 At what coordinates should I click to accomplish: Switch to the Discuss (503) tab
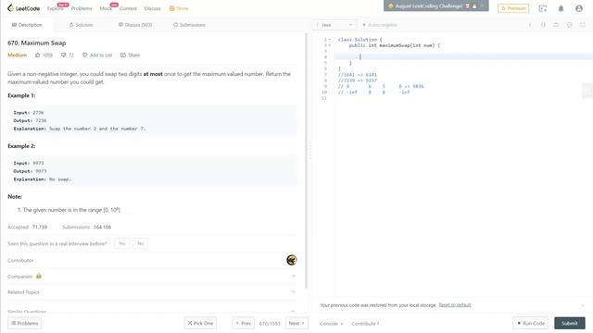[135, 25]
